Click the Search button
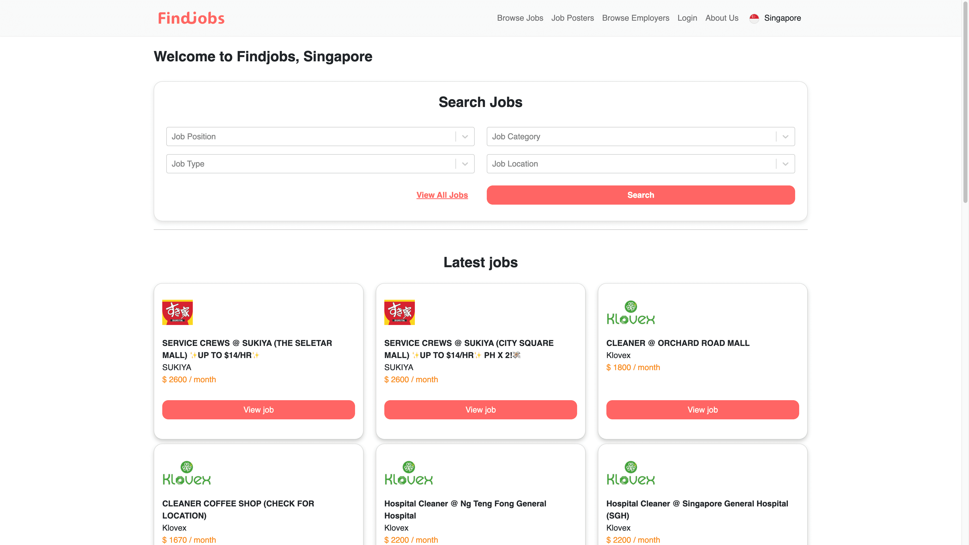The width and height of the screenshot is (969, 545). (641, 195)
